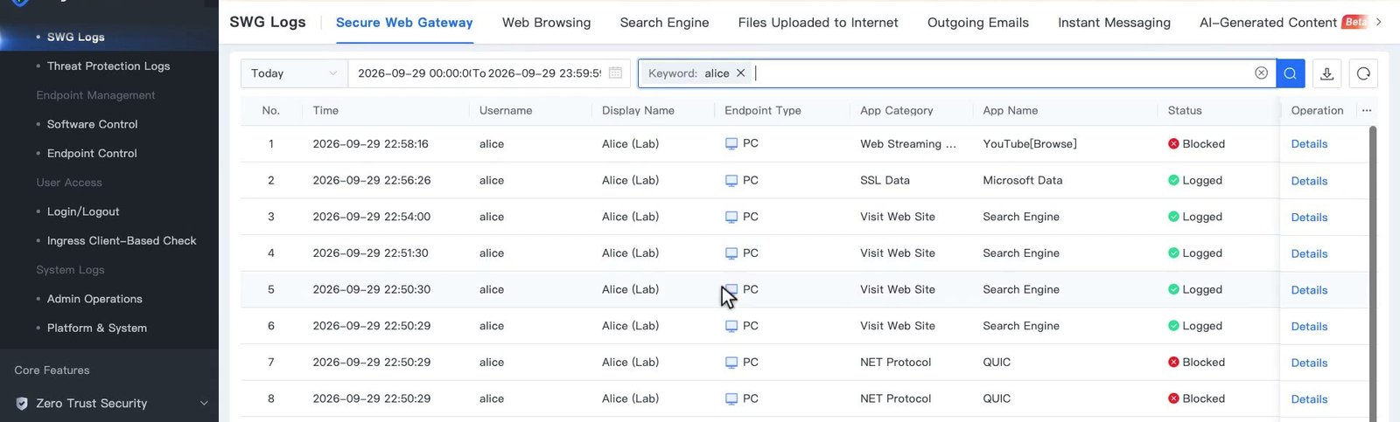Open Platform & System in sidebar
1400x422 pixels.
point(97,329)
